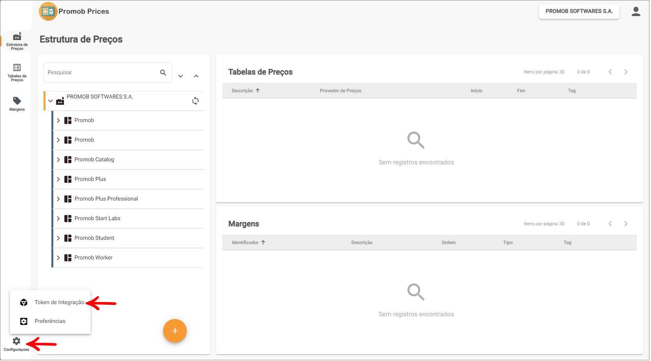Click the Ordem column header
The height and width of the screenshot is (361, 651).
[448, 242]
